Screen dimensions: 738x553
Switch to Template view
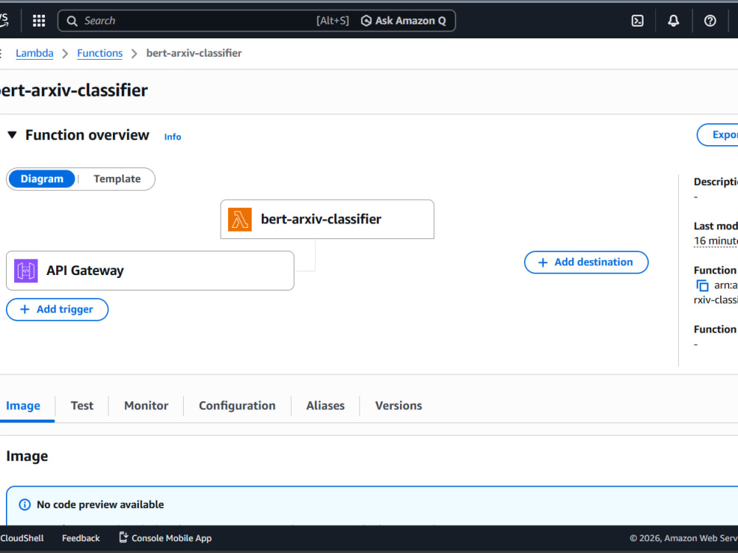[117, 179]
